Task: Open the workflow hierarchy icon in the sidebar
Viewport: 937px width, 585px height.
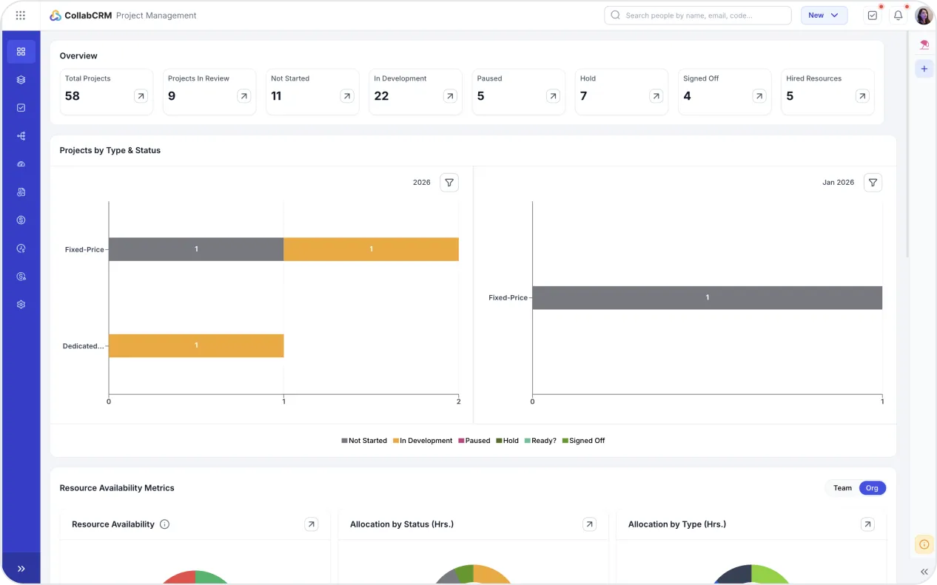Action: pyautogui.click(x=21, y=135)
